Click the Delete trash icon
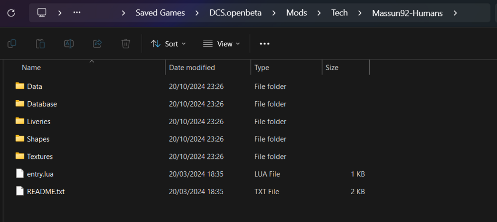Image resolution: width=497 pixels, height=222 pixels. [126, 44]
